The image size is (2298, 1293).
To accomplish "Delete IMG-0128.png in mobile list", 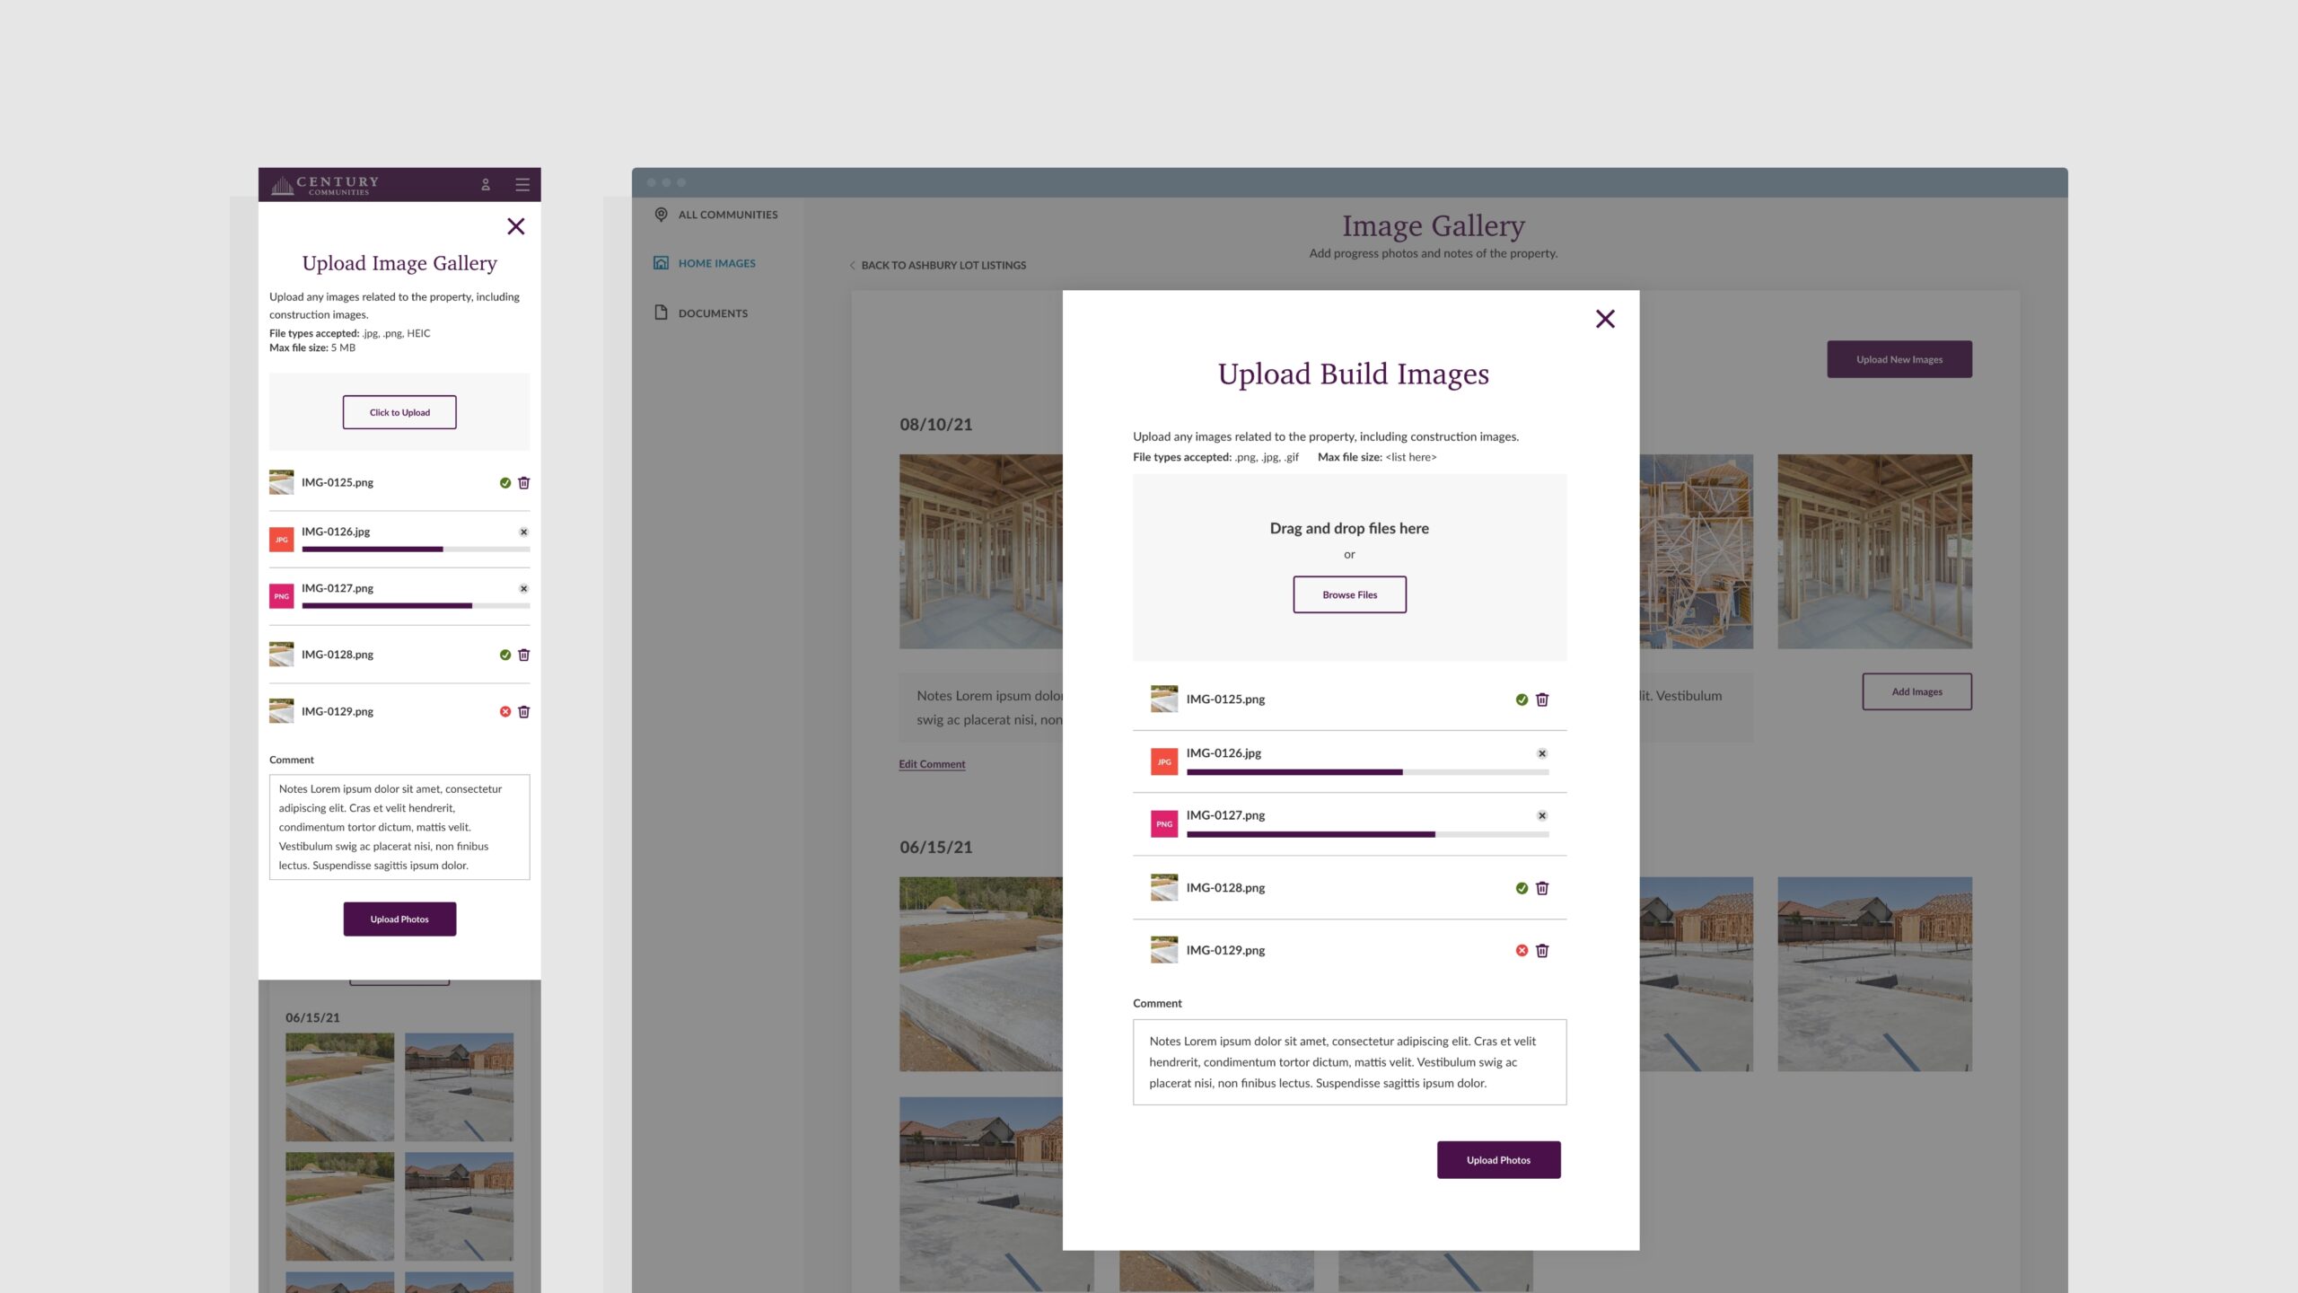I will coord(524,655).
